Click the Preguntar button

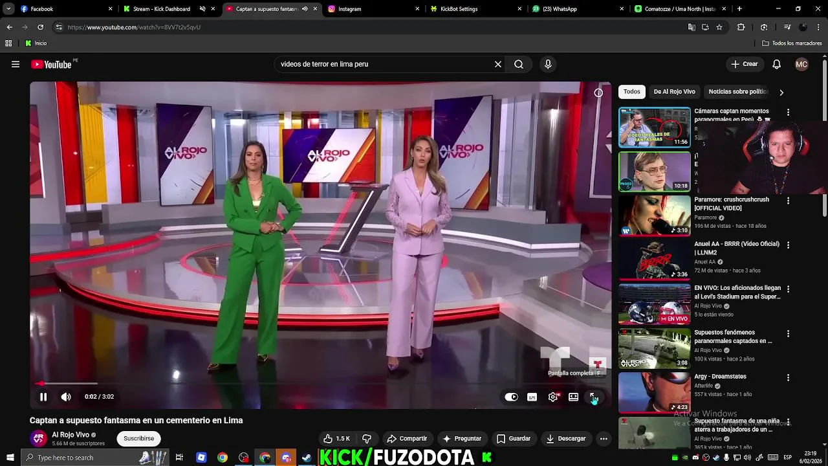point(462,438)
